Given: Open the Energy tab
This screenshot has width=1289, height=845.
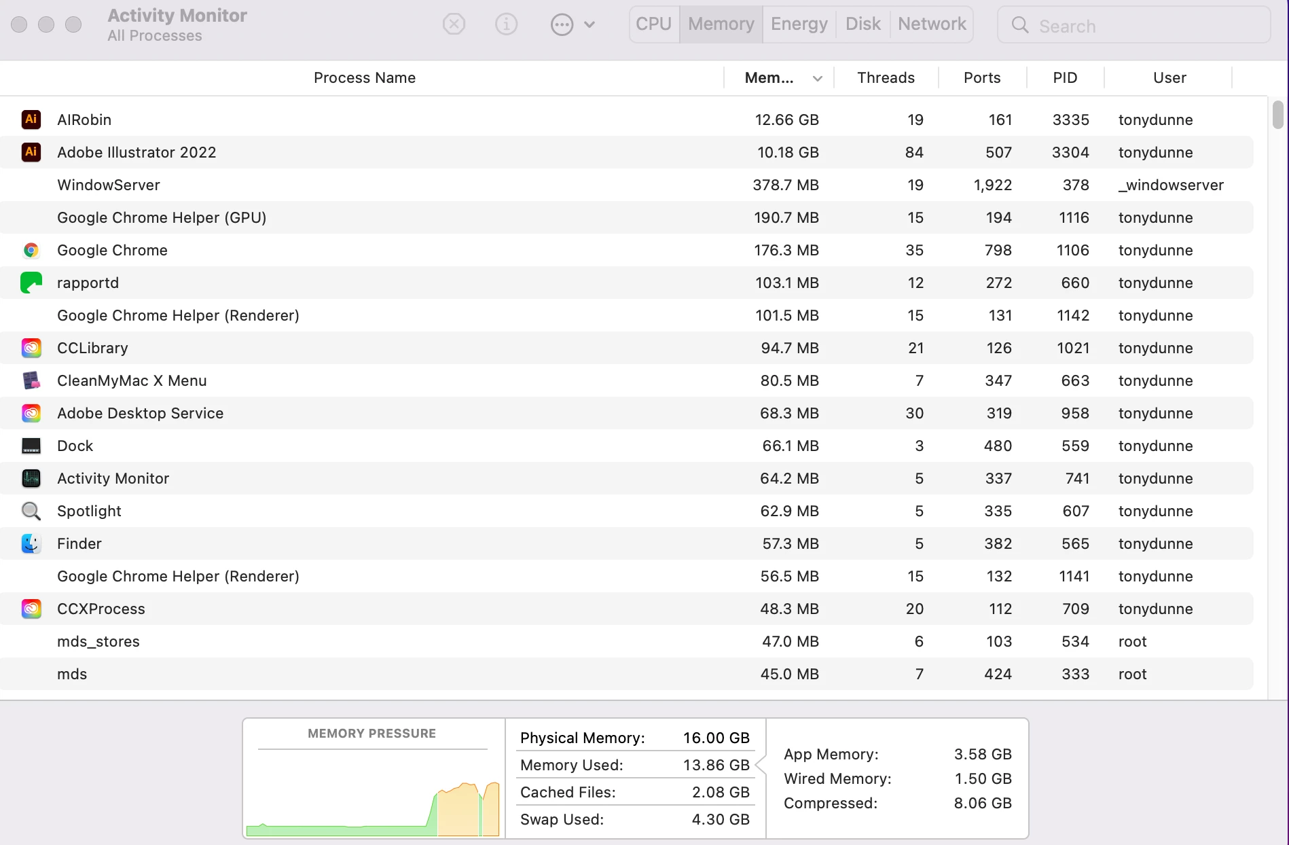Looking at the screenshot, I should (x=799, y=24).
